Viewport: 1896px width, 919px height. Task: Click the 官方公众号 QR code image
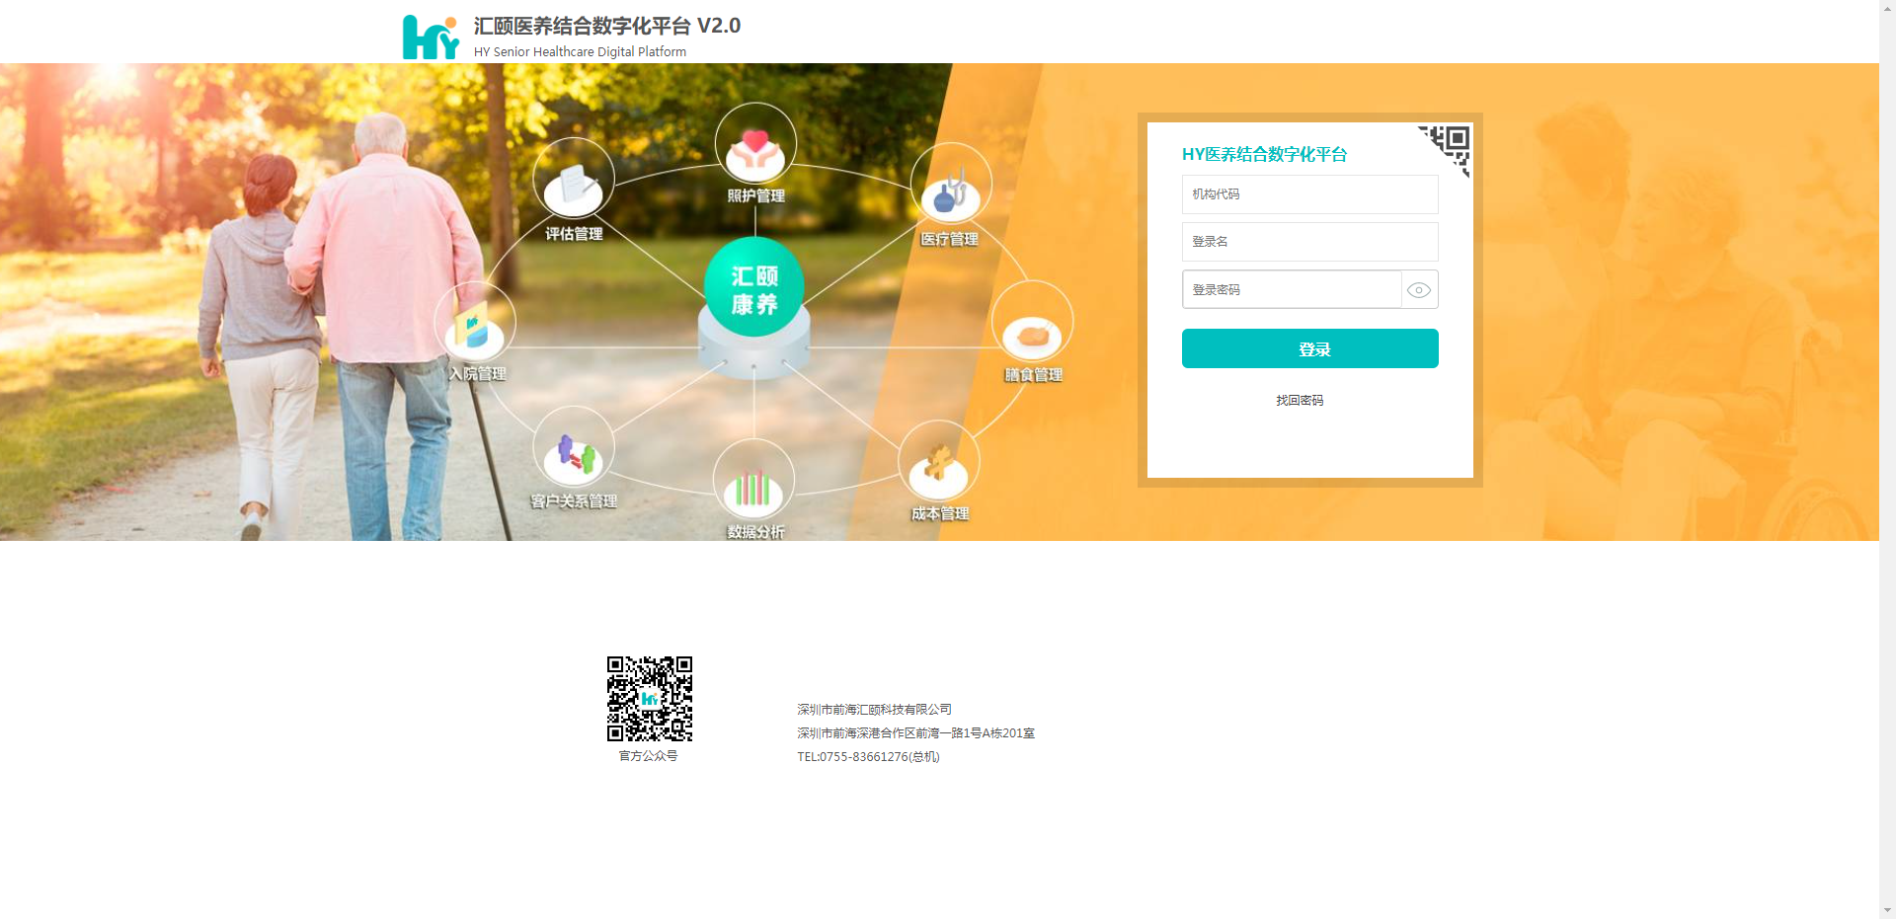(649, 699)
